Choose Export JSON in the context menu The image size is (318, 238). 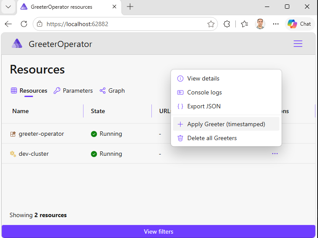coord(226,106)
